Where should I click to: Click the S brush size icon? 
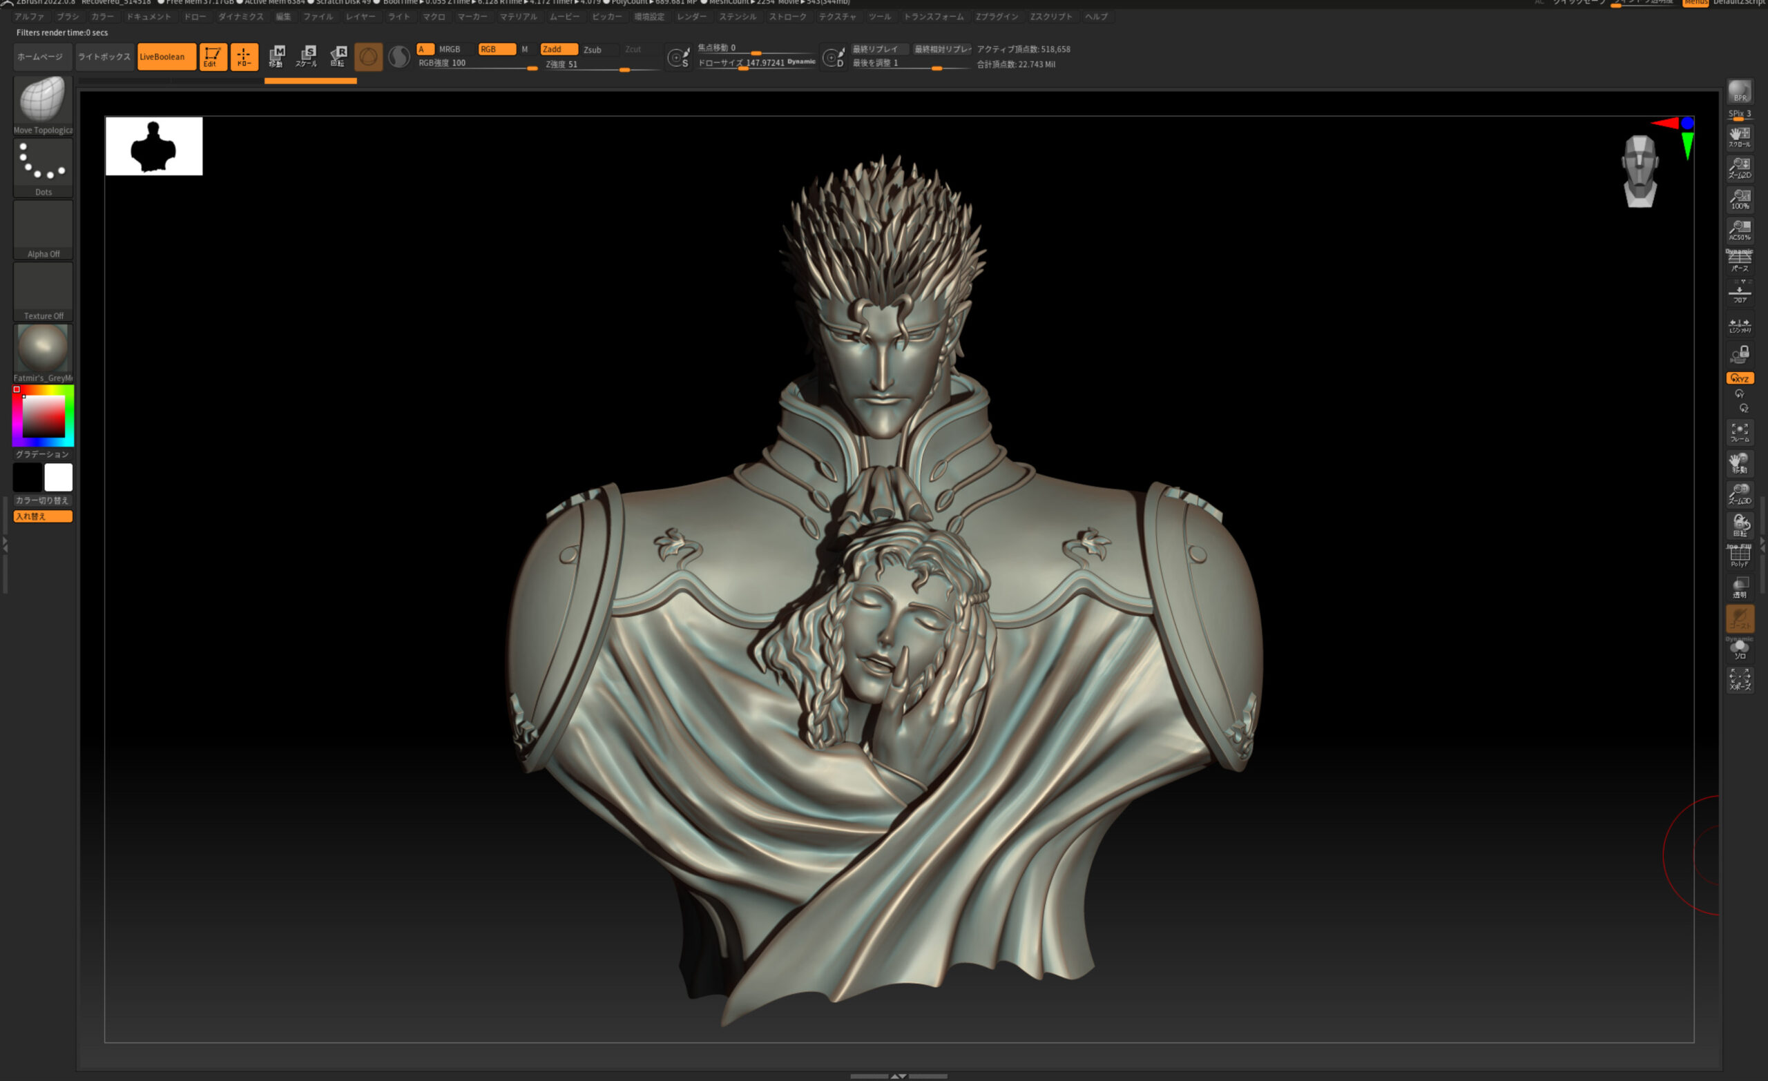678,57
